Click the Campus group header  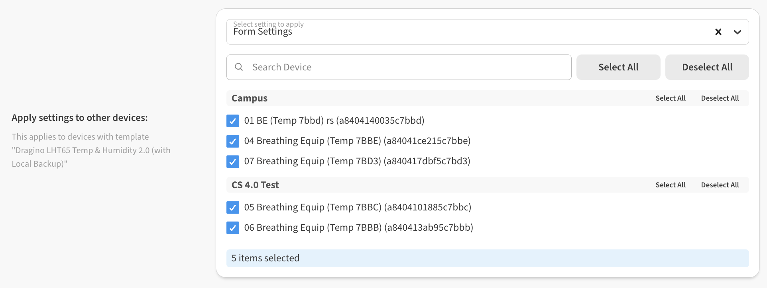250,98
